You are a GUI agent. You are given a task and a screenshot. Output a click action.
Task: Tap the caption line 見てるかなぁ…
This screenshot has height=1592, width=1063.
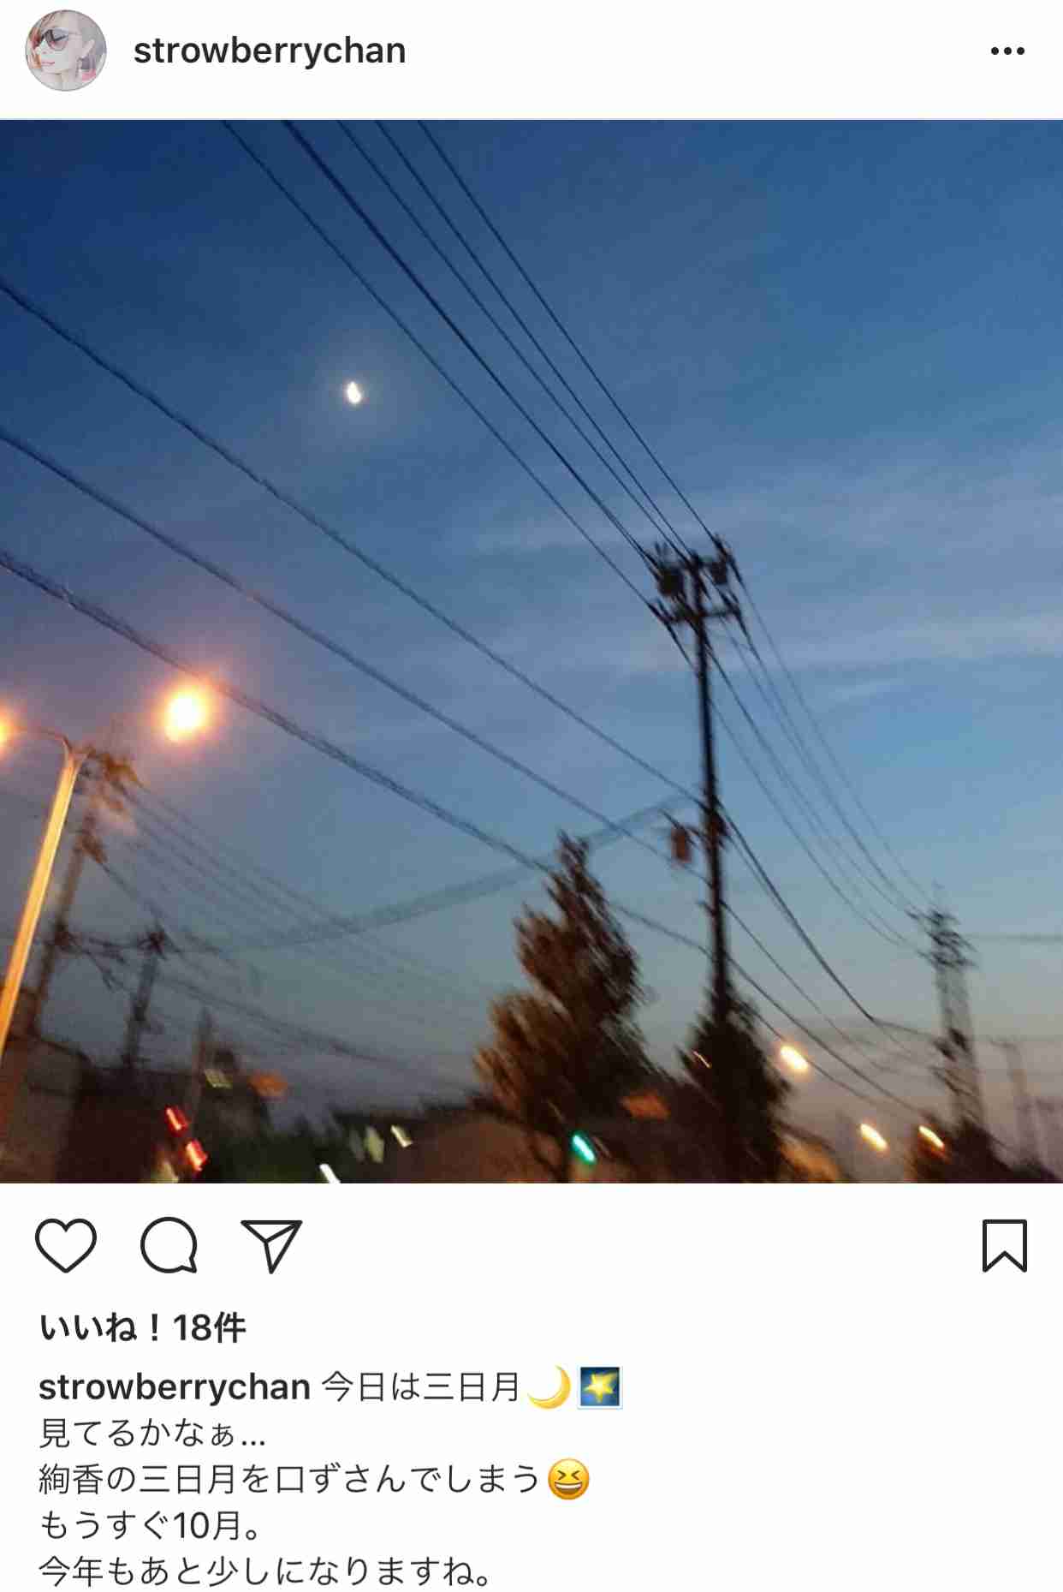pos(153,1433)
